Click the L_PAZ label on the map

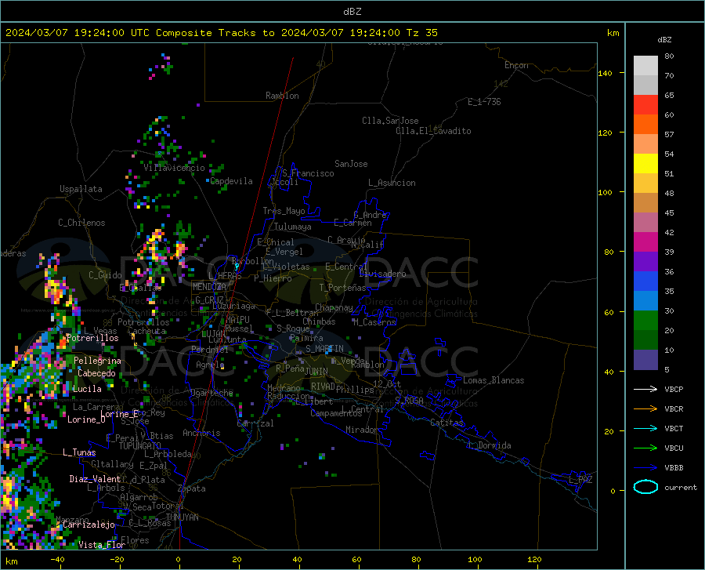coord(580,480)
